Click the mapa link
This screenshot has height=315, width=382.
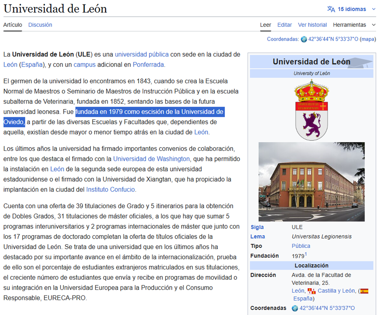coord(368,39)
